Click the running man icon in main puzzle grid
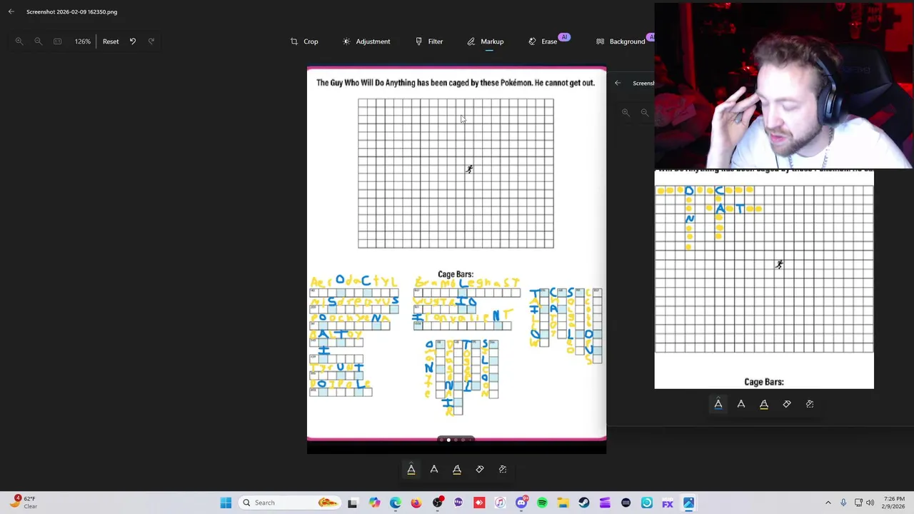 pyautogui.click(x=469, y=169)
